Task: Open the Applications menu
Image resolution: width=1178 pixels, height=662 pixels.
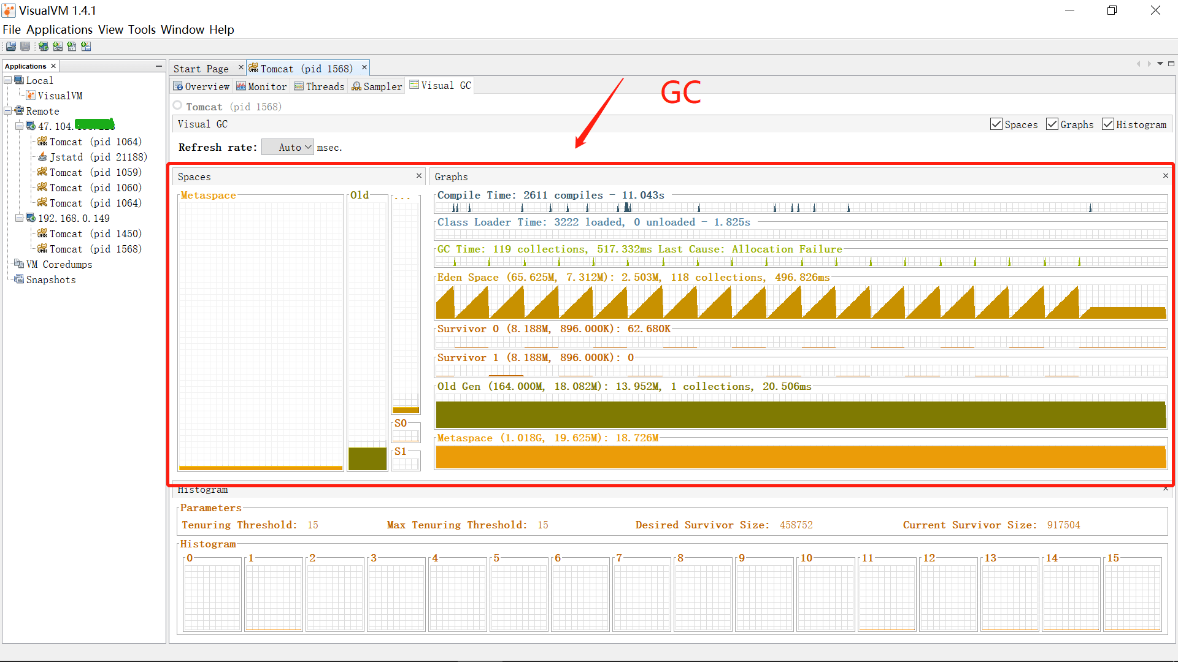Action: [60, 29]
